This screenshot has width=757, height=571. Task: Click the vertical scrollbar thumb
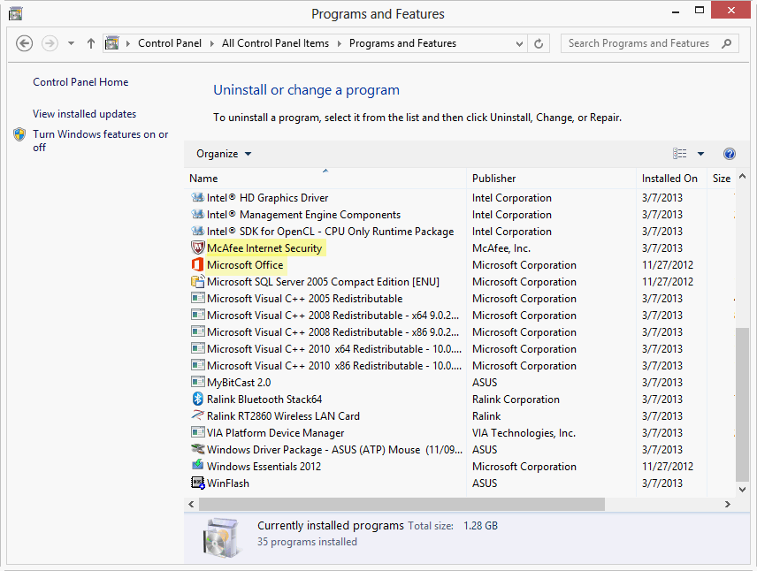click(x=743, y=404)
